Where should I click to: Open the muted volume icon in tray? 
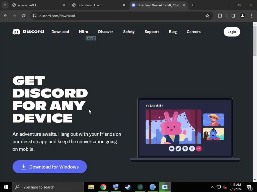click(224, 187)
